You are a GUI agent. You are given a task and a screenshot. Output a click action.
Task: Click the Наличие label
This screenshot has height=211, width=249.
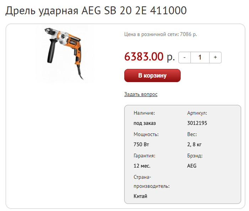pos(144,113)
